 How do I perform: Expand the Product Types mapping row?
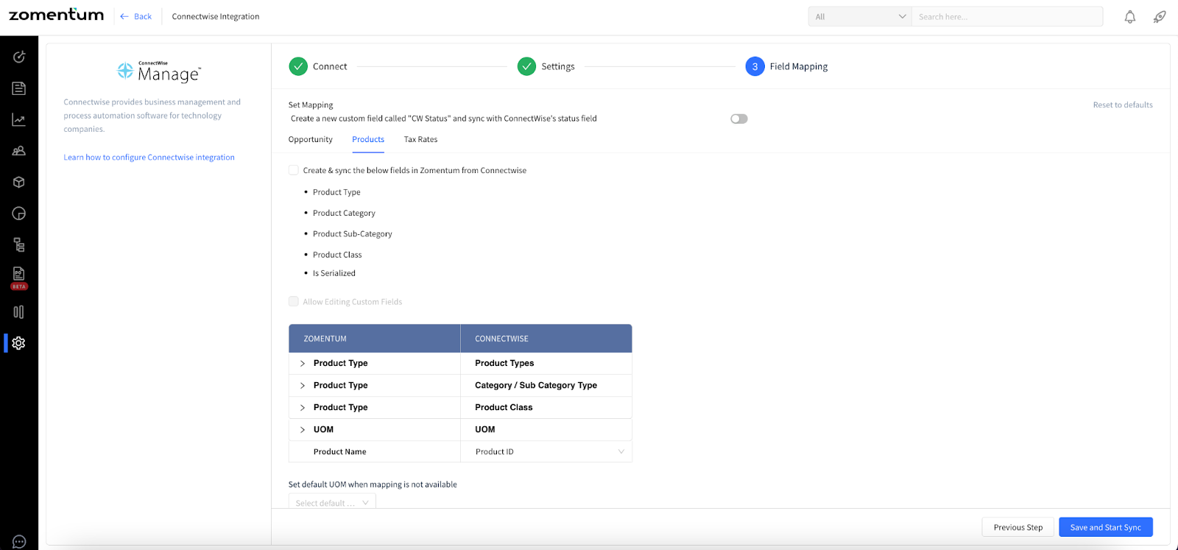303,364
